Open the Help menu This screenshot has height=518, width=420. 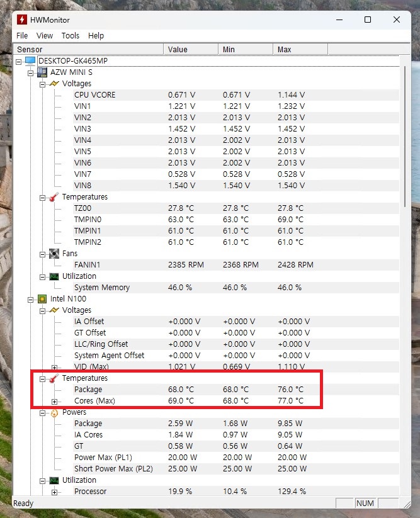[96, 36]
